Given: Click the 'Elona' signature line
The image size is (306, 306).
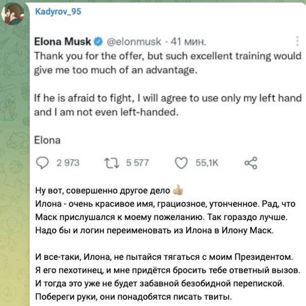Looking at the screenshot, I should point(47,140).
